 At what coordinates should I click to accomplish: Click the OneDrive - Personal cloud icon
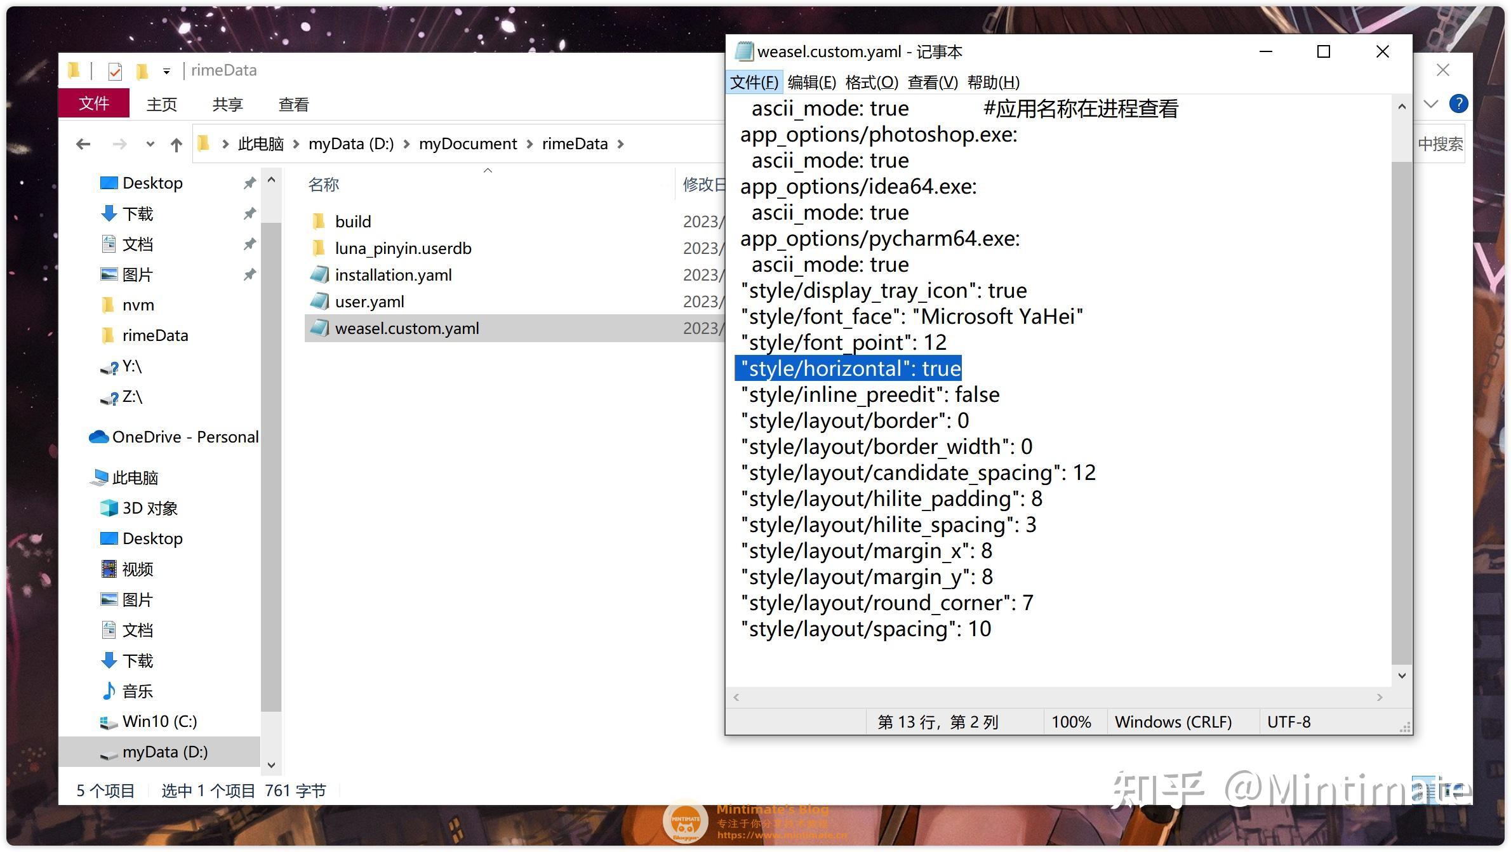coord(98,437)
